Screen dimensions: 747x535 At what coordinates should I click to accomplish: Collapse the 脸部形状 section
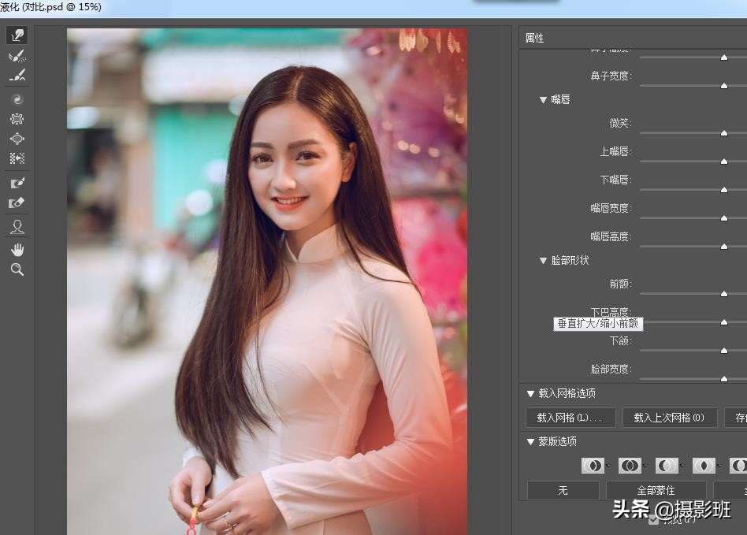[543, 261]
